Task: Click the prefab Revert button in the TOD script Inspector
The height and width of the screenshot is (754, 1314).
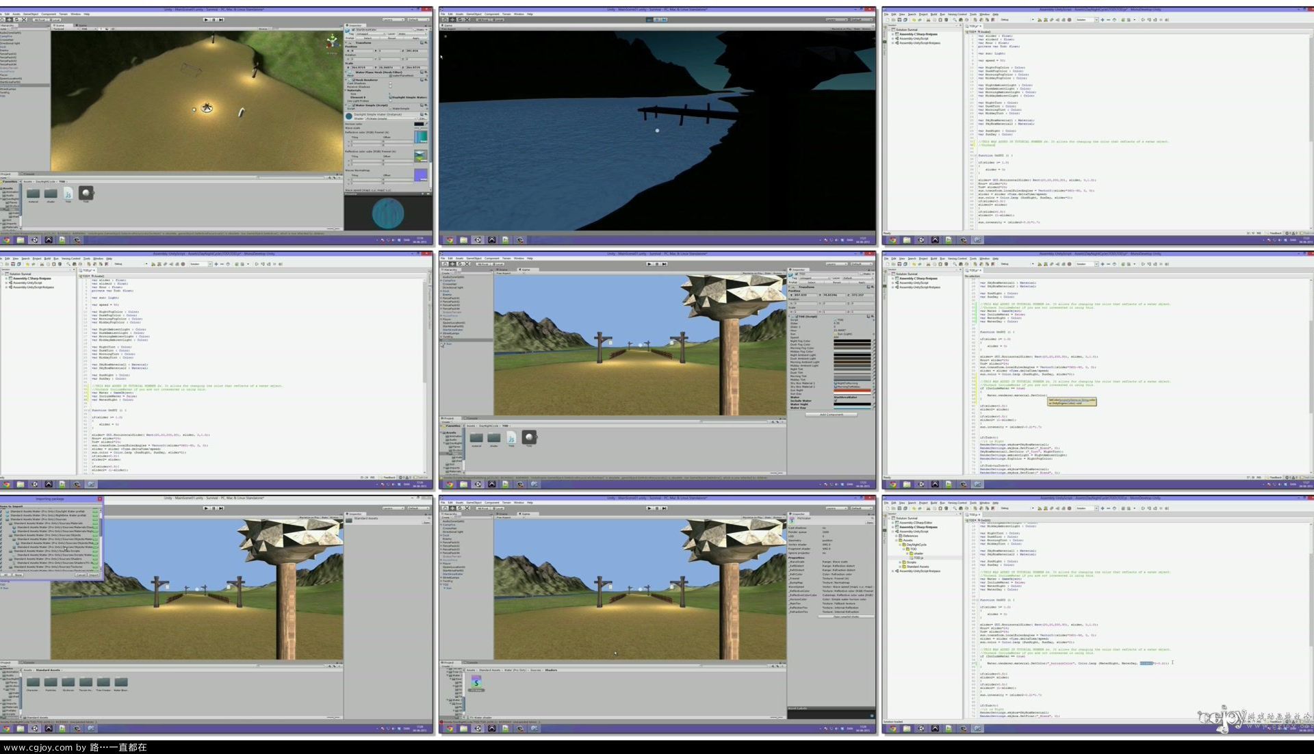Action: [x=837, y=283]
